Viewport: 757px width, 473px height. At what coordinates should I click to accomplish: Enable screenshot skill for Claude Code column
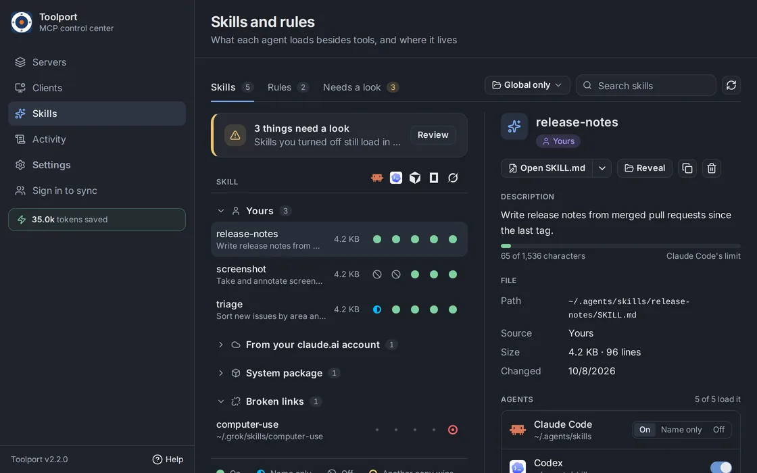[x=377, y=274]
